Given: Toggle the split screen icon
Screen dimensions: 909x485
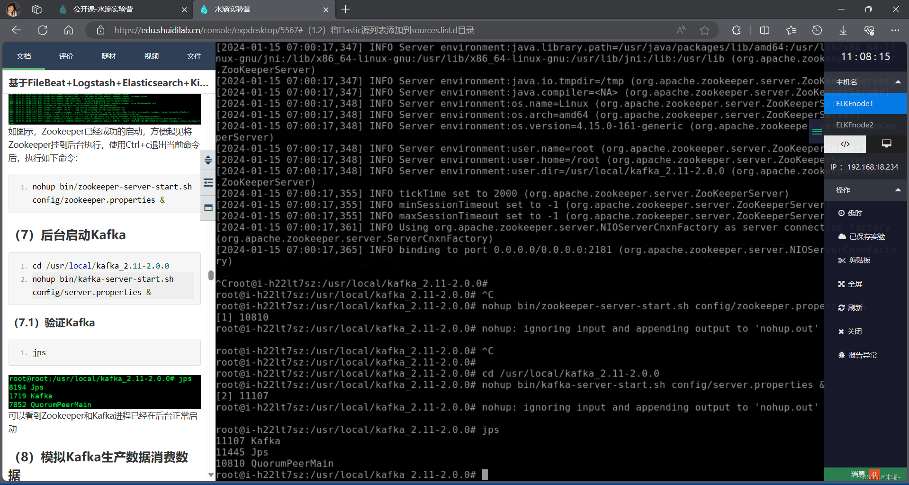Looking at the screenshot, I should [x=765, y=30].
